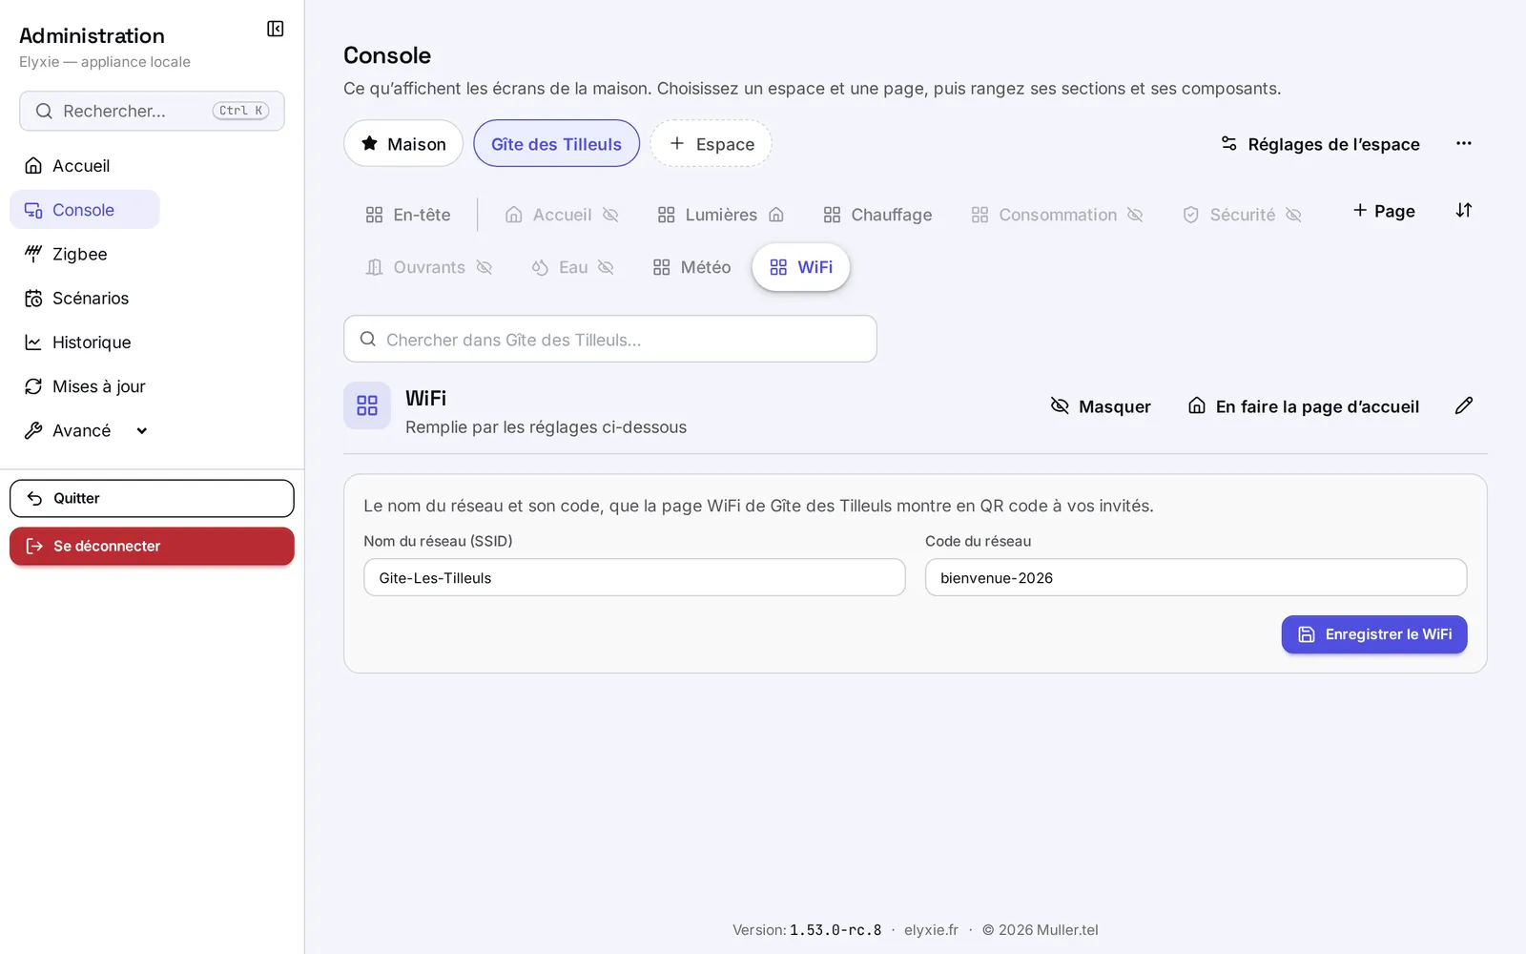Toggle hidden eye icon on Consommation tab
This screenshot has width=1526, height=954.
1135,215
